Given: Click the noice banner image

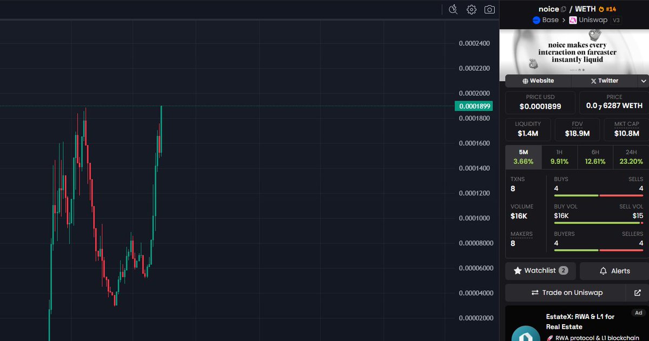Looking at the screenshot, I should [x=574, y=51].
